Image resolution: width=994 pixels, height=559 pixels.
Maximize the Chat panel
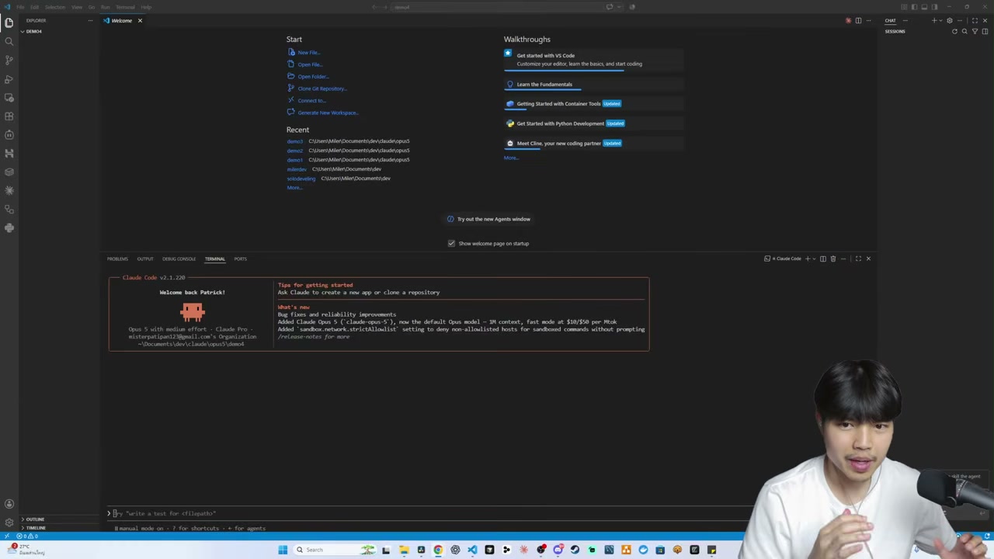[x=975, y=20]
